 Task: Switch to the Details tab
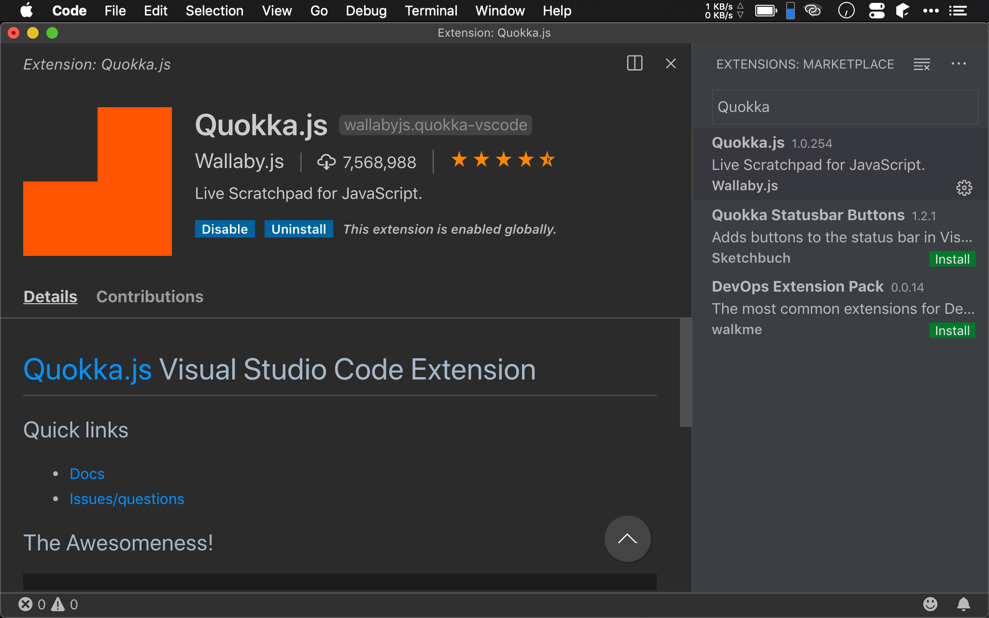pos(50,296)
